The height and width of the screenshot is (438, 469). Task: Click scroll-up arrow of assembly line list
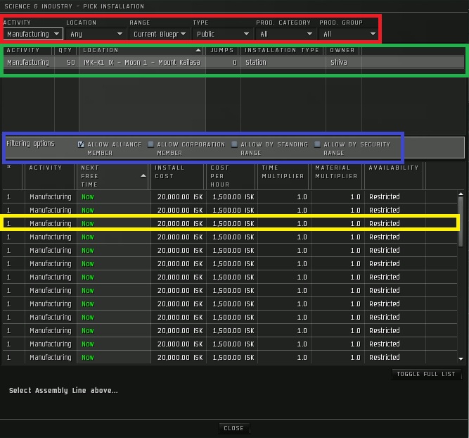click(461, 194)
